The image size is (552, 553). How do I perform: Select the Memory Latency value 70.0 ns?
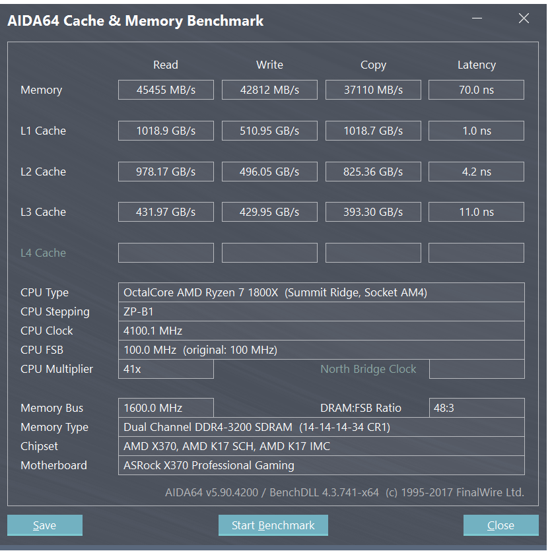(x=477, y=90)
